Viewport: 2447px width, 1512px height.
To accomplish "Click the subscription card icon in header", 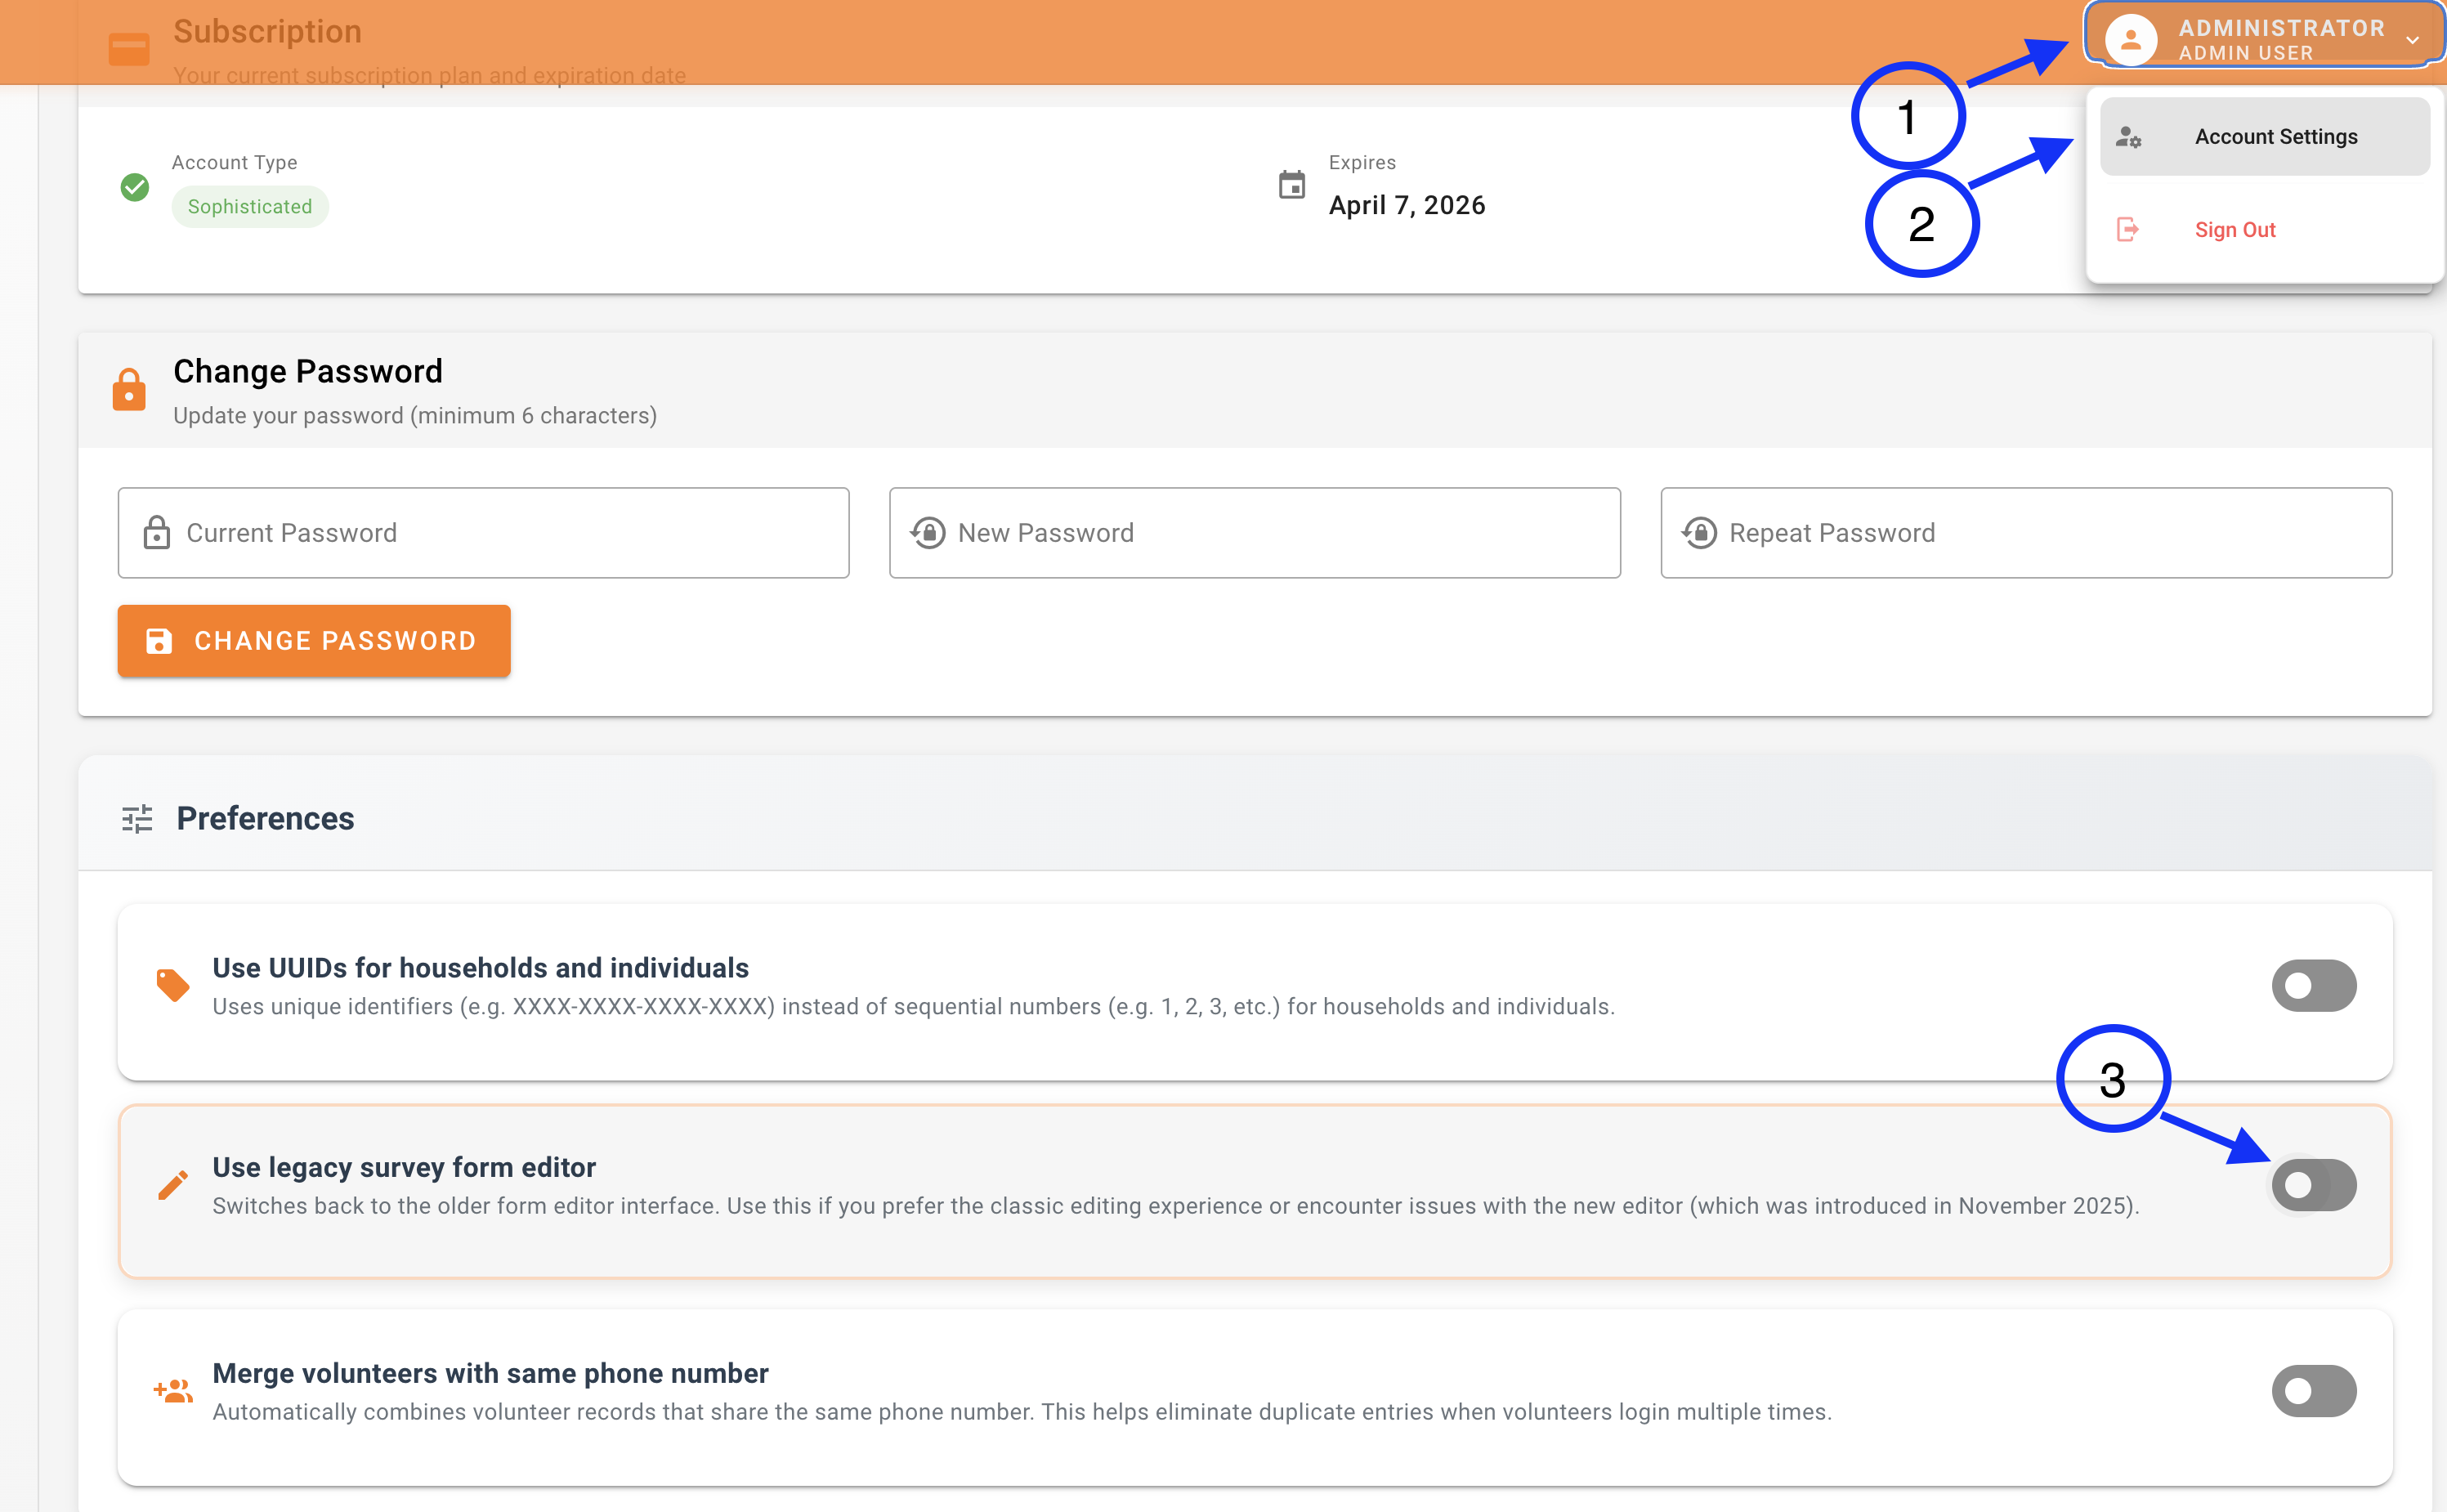I will [129, 49].
